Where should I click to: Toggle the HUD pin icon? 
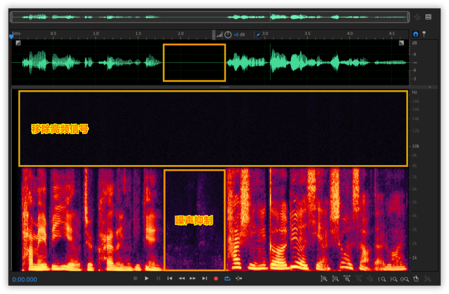257,35
